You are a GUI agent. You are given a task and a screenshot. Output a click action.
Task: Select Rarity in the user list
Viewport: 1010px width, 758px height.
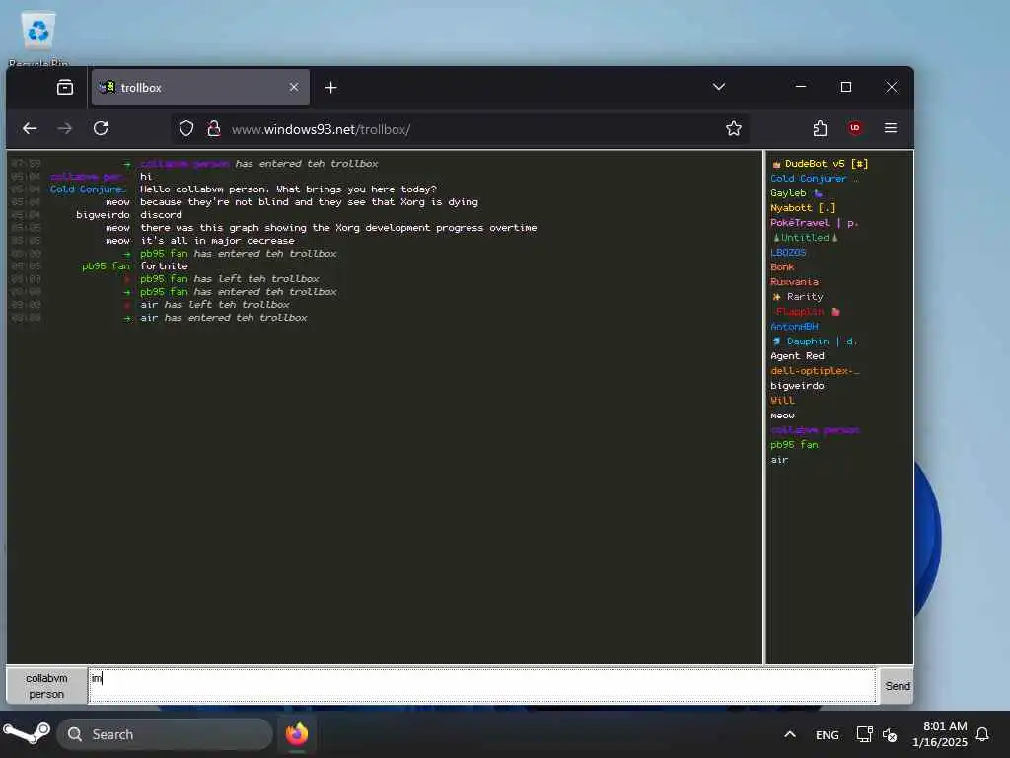(797, 297)
